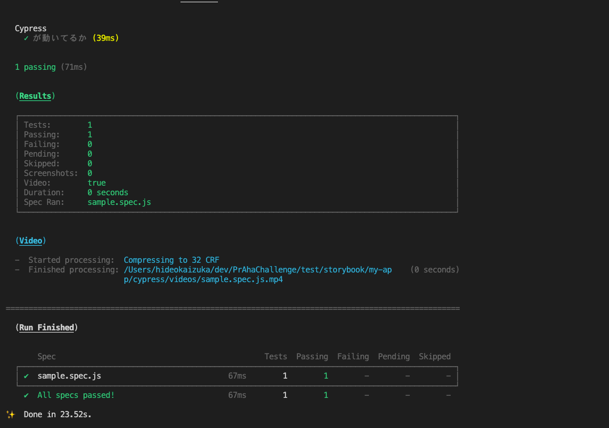Click the 'Done in 23.52s.' line
The height and width of the screenshot is (428, 609).
pyautogui.click(x=57, y=414)
